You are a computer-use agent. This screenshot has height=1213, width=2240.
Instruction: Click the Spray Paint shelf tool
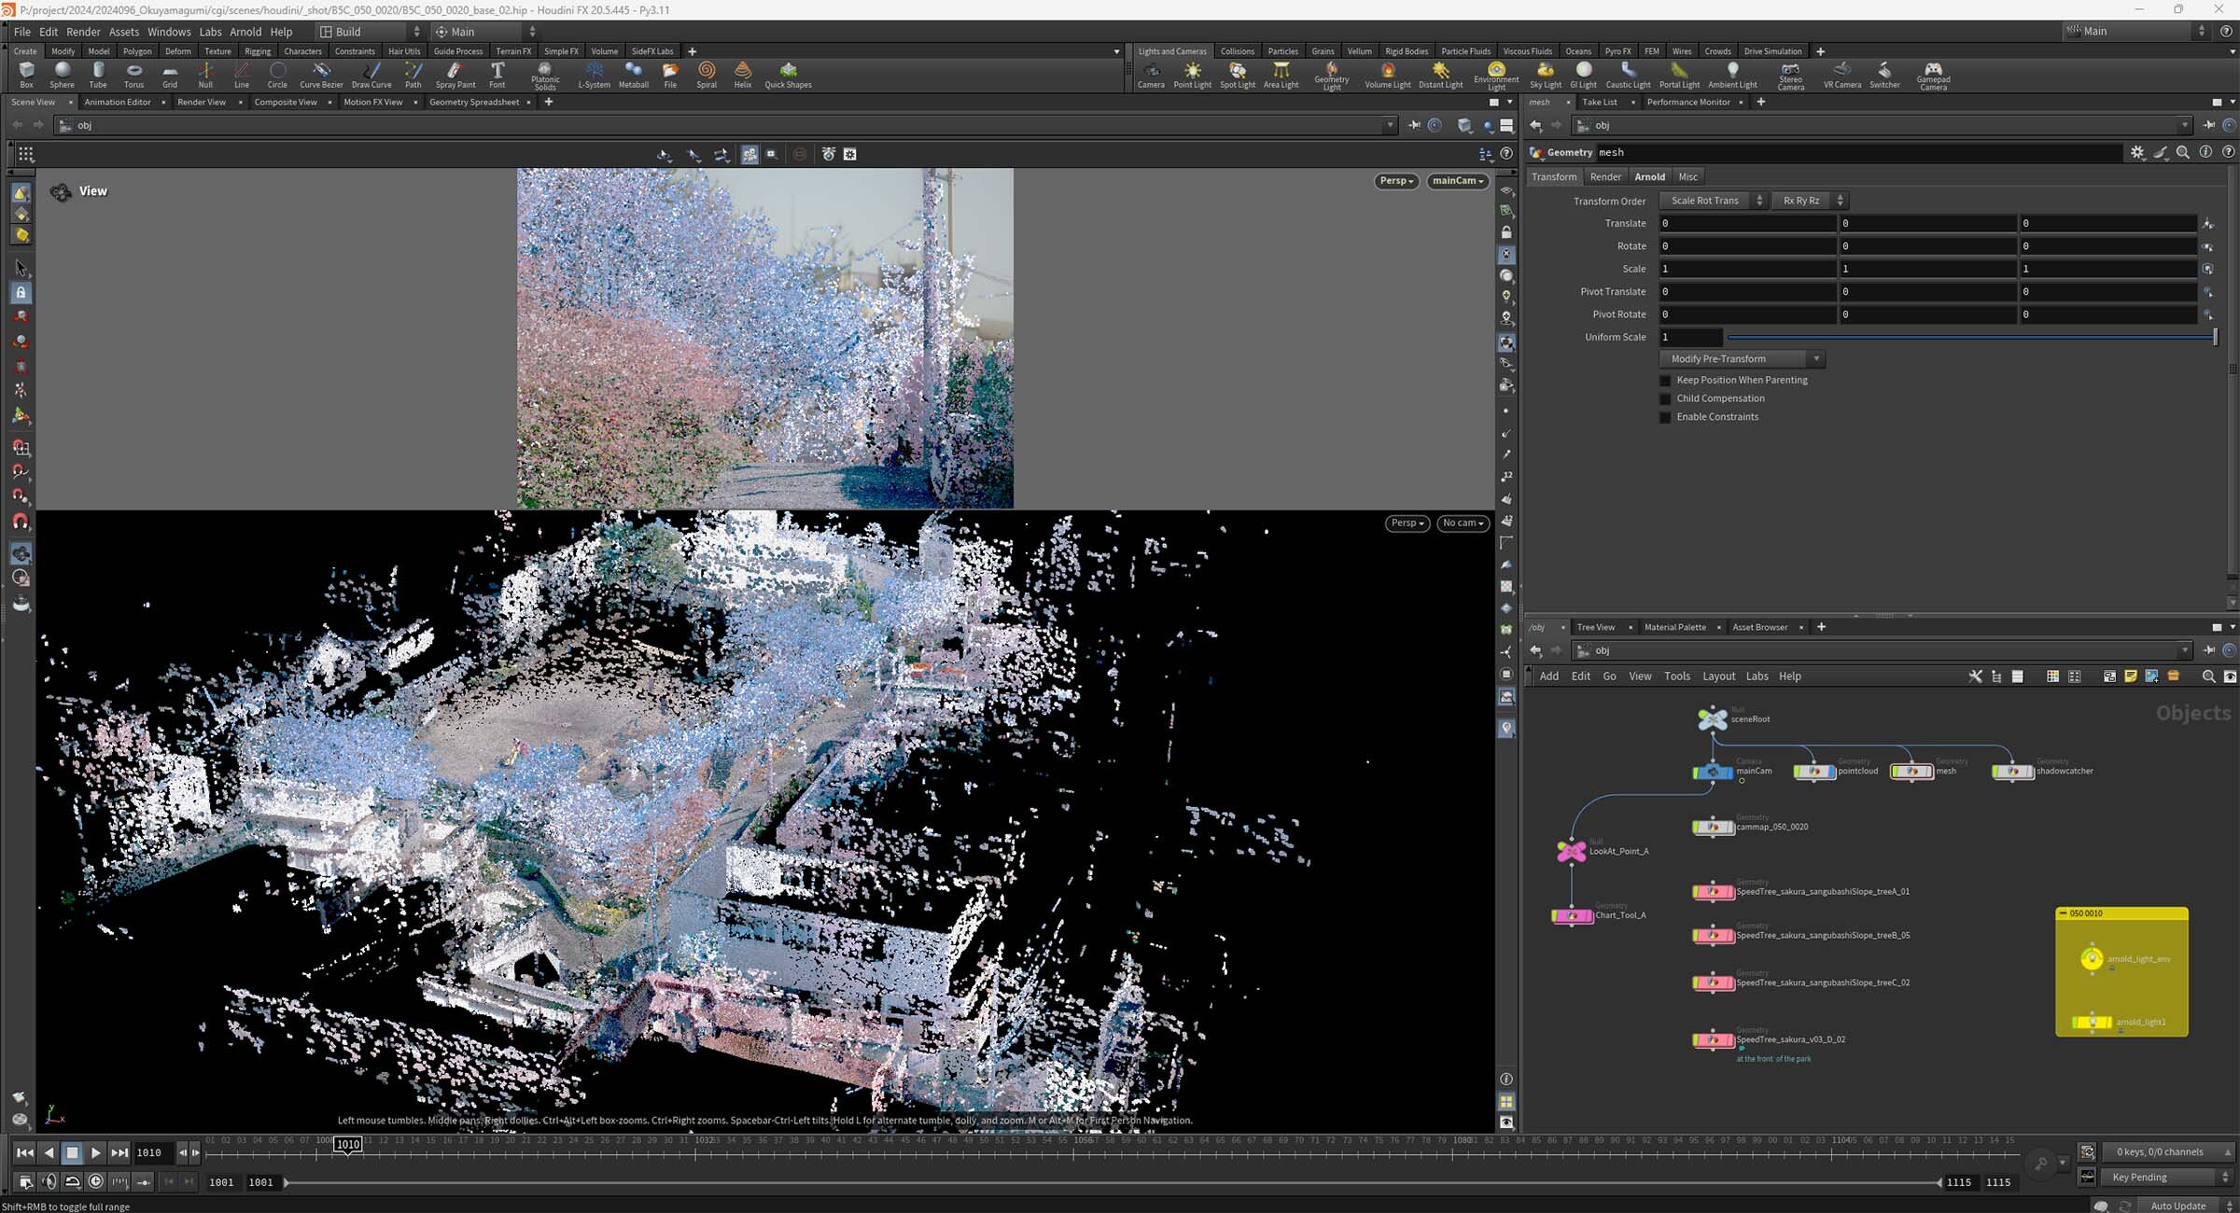(455, 73)
